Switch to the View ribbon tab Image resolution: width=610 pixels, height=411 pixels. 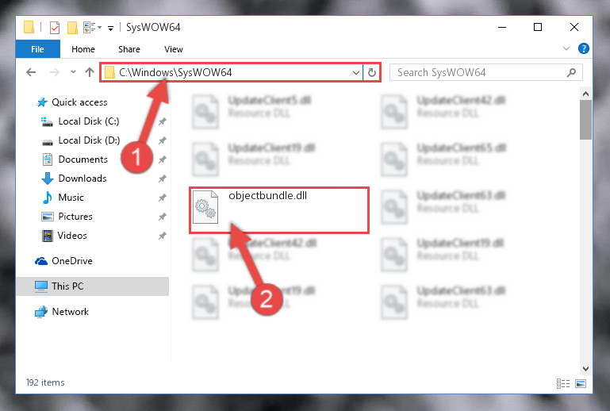[x=173, y=49]
